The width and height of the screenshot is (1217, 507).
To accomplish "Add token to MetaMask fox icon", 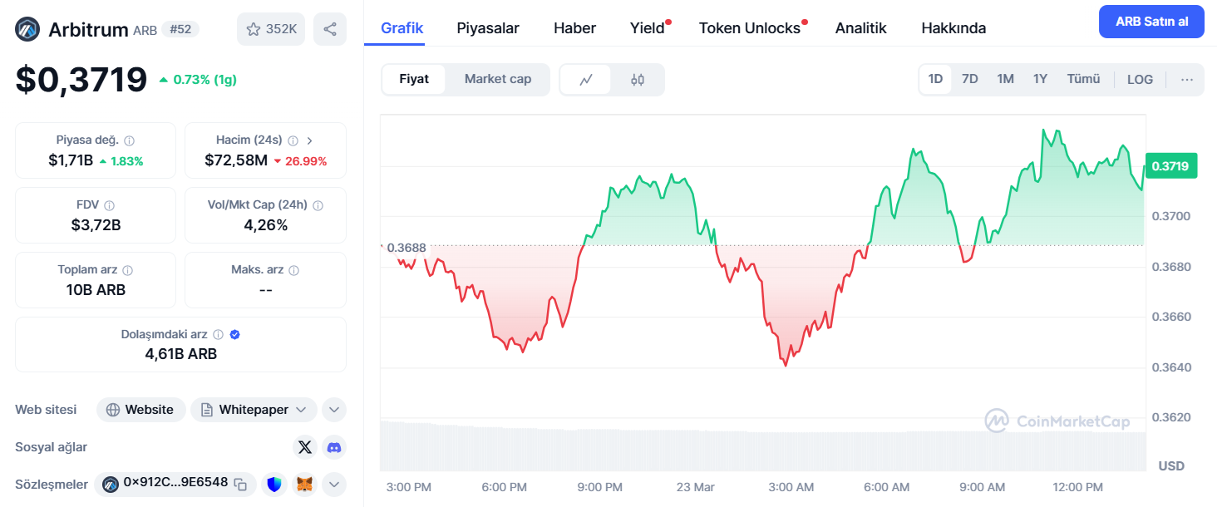I will (x=305, y=484).
